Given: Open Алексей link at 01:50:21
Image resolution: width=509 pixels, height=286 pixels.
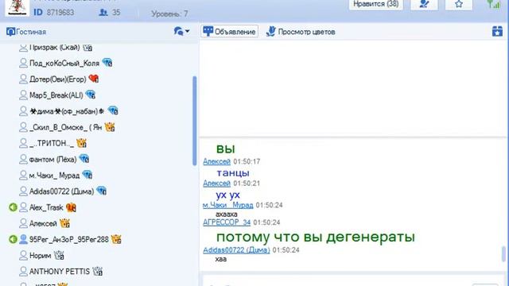Looking at the screenshot, I should tap(216, 184).
